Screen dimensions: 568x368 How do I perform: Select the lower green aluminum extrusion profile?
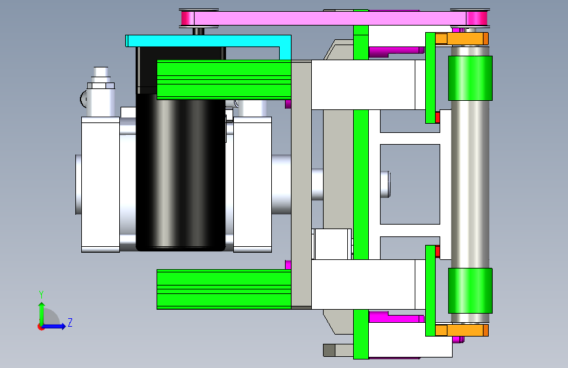(x=224, y=289)
